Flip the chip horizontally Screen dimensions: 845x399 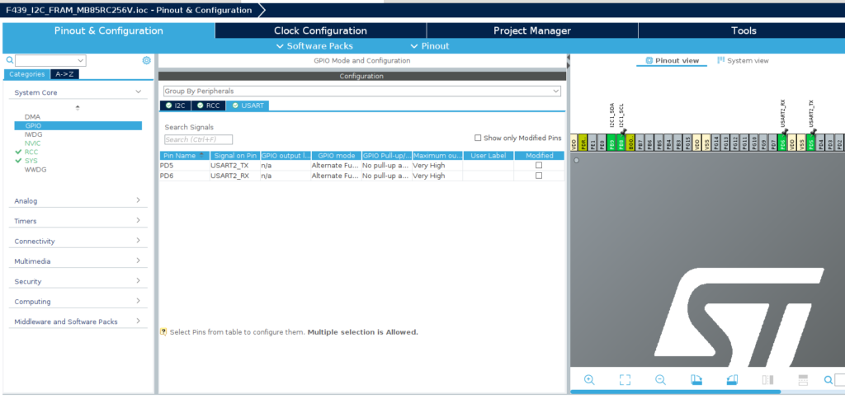768,379
